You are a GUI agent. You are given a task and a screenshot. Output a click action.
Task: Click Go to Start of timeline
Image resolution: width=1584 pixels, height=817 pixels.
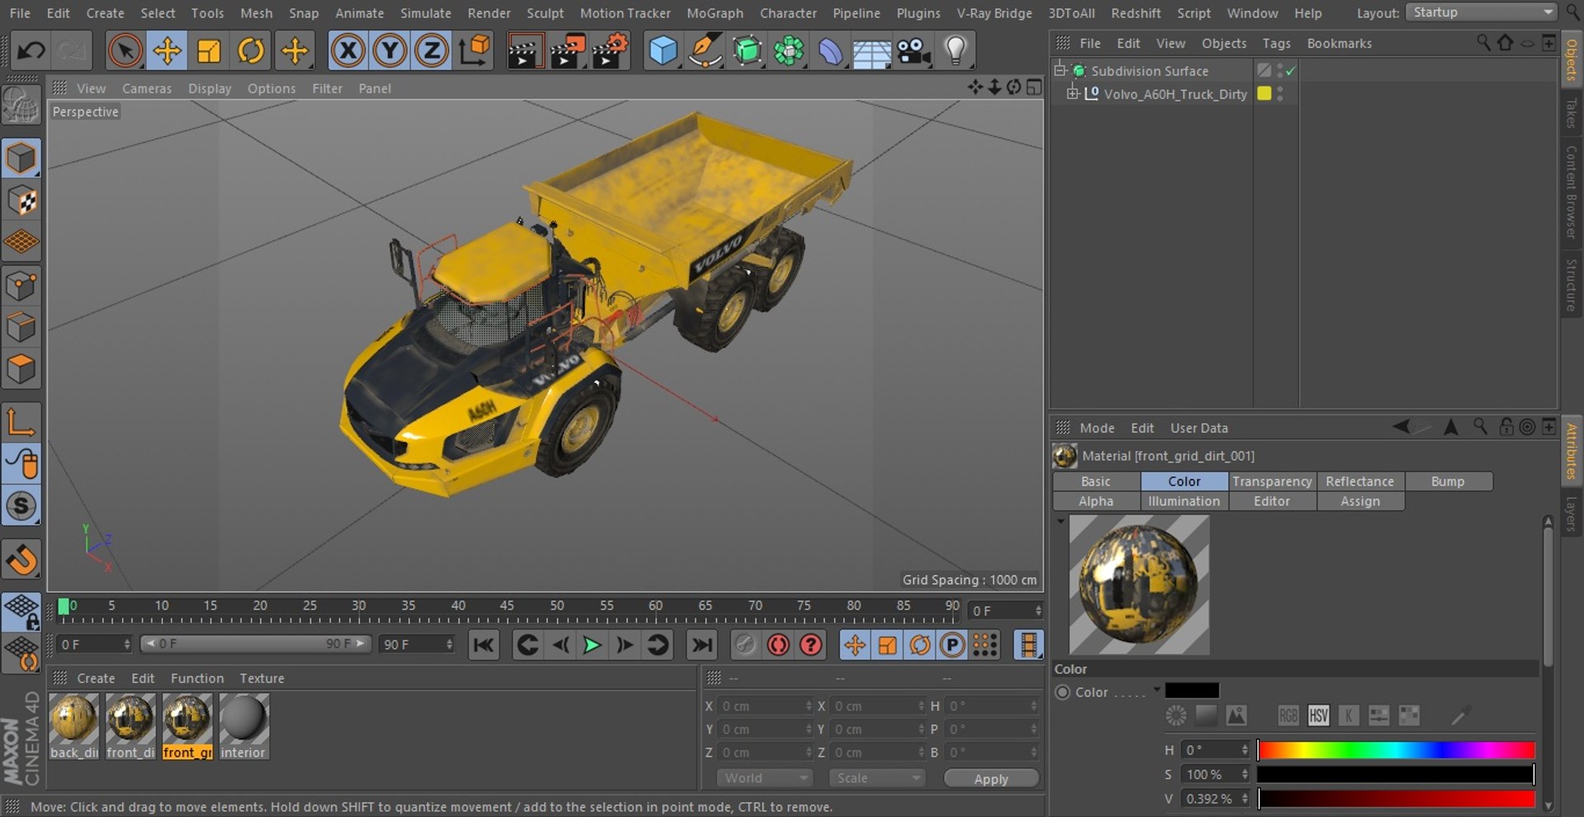(483, 645)
